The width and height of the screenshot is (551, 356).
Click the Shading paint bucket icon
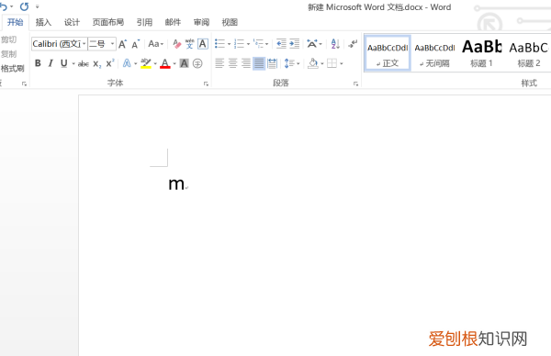[313, 63]
